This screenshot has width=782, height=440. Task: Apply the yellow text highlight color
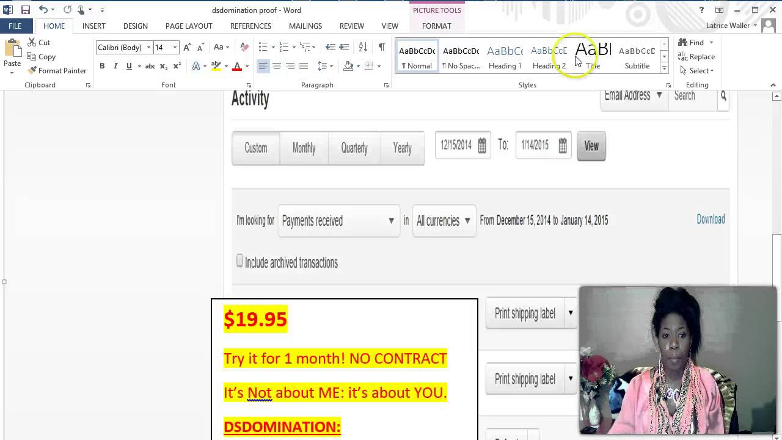pyautogui.click(x=216, y=66)
